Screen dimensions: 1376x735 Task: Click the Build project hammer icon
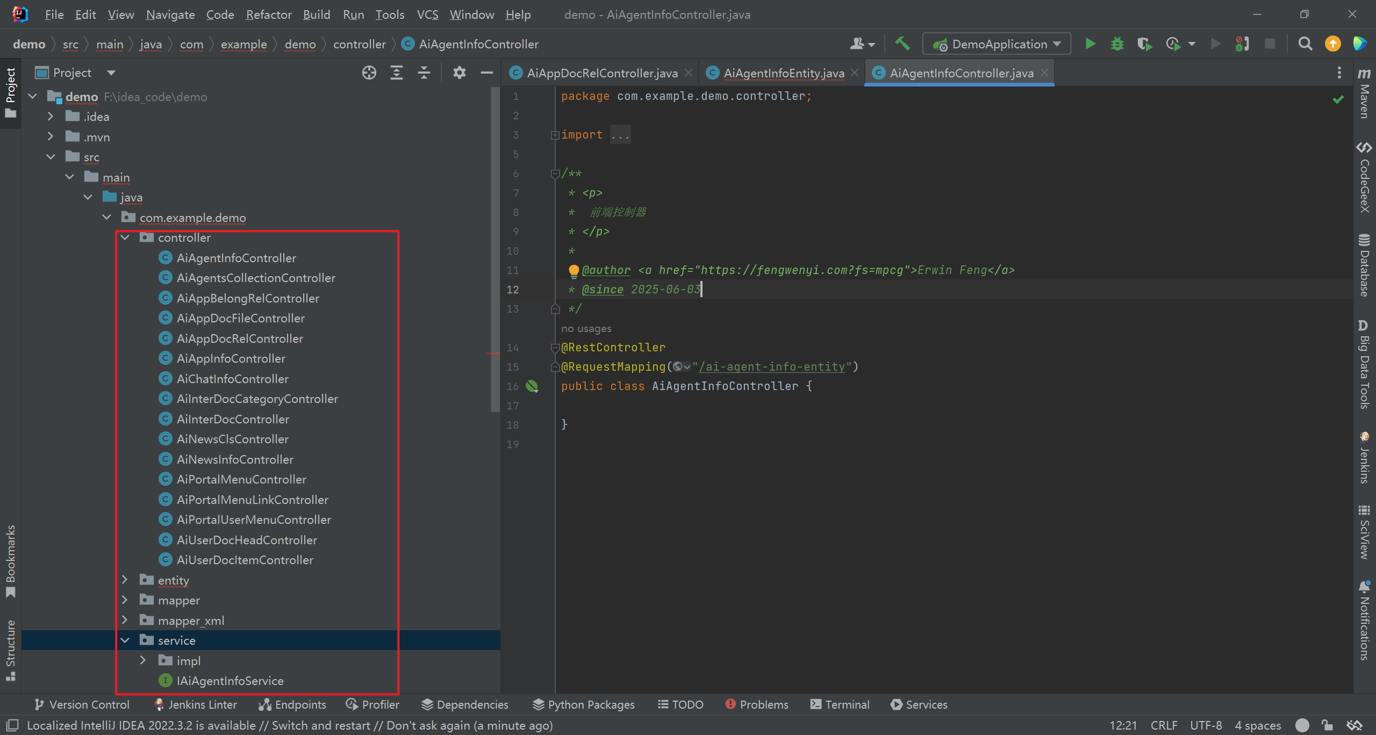[x=902, y=44]
